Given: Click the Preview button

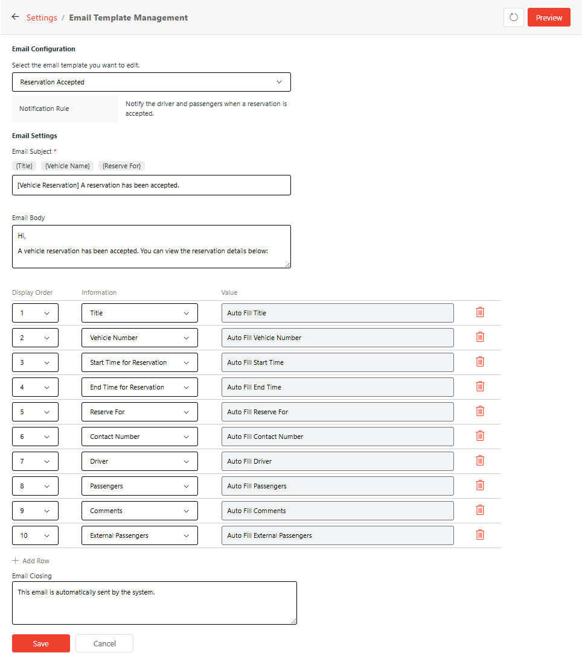Looking at the screenshot, I should point(548,17).
